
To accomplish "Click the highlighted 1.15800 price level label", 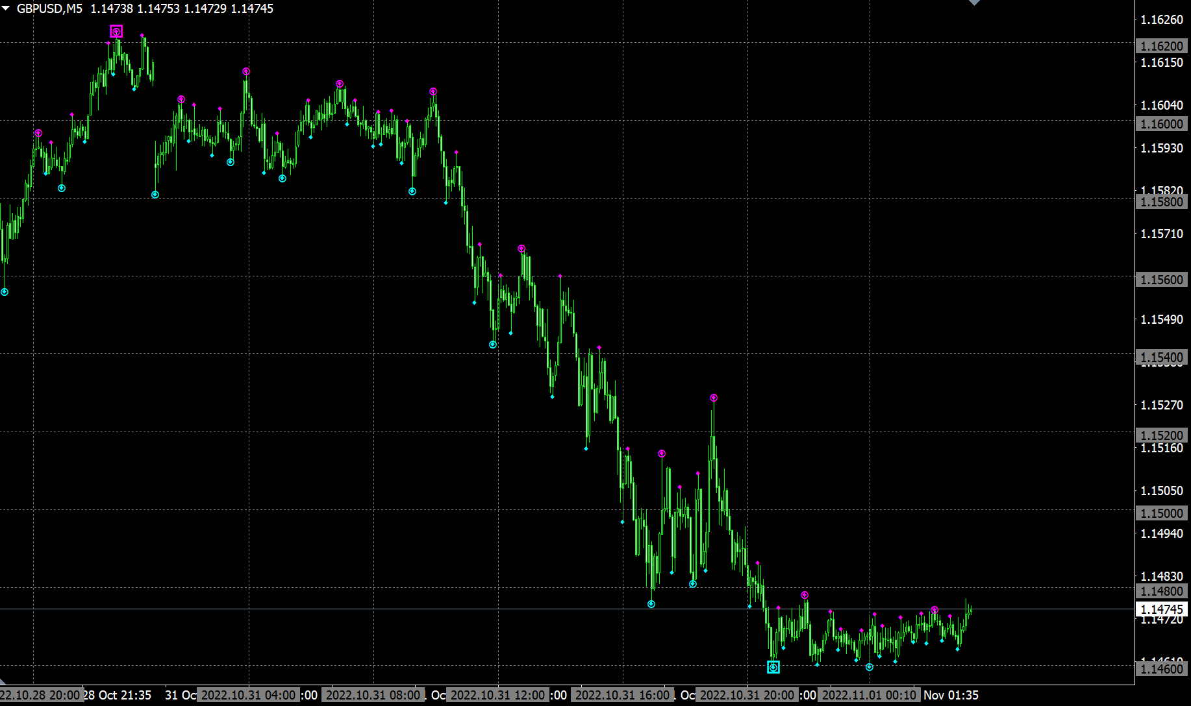I will pyautogui.click(x=1162, y=202).
